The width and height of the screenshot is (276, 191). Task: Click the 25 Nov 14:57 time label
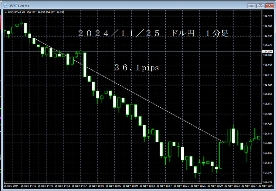79,186
